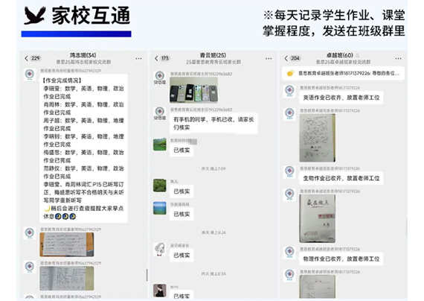Open the dark green foliage avatar

pos(159,186)
